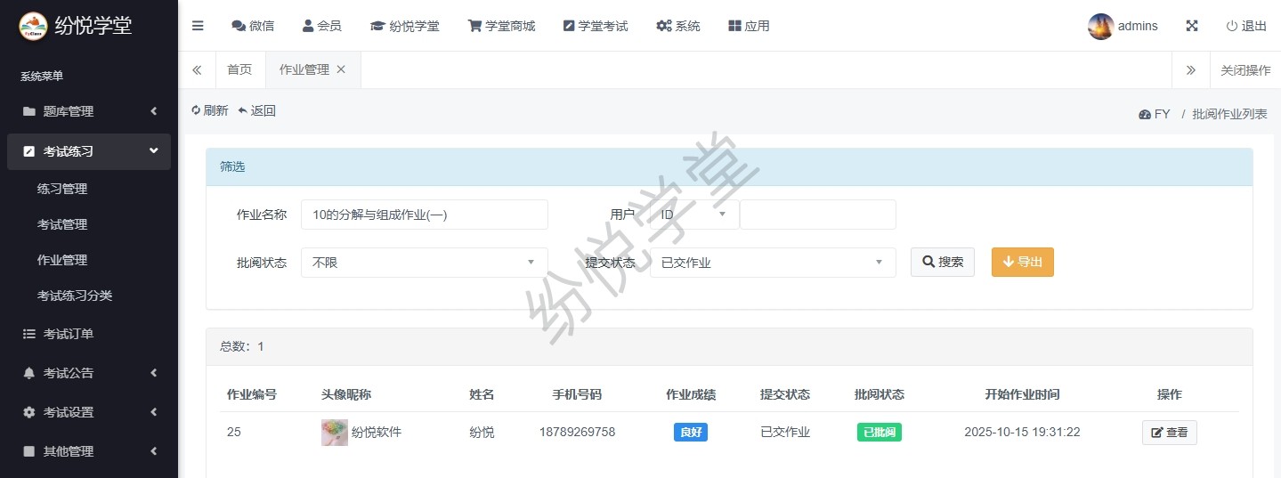The width and height of the screenshot is (1281, 478).
Task: Open the 学堂商城 top menu
Action: coord(501,26)
